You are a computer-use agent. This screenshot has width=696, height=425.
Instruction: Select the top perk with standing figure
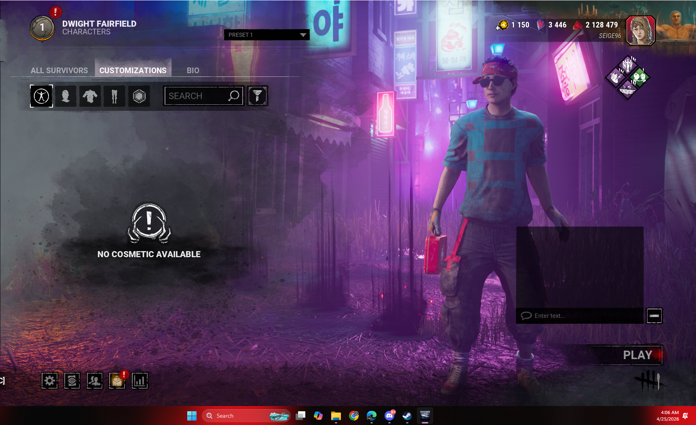[628, 65]
